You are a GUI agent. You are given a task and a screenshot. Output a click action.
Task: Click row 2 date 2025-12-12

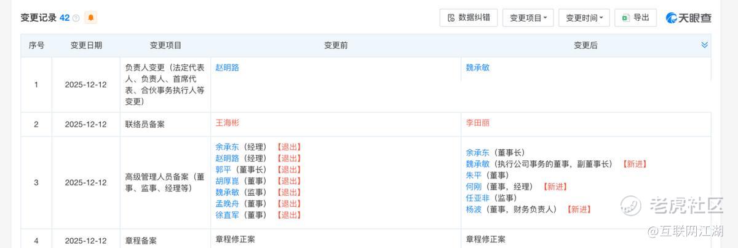coord(86,124)
